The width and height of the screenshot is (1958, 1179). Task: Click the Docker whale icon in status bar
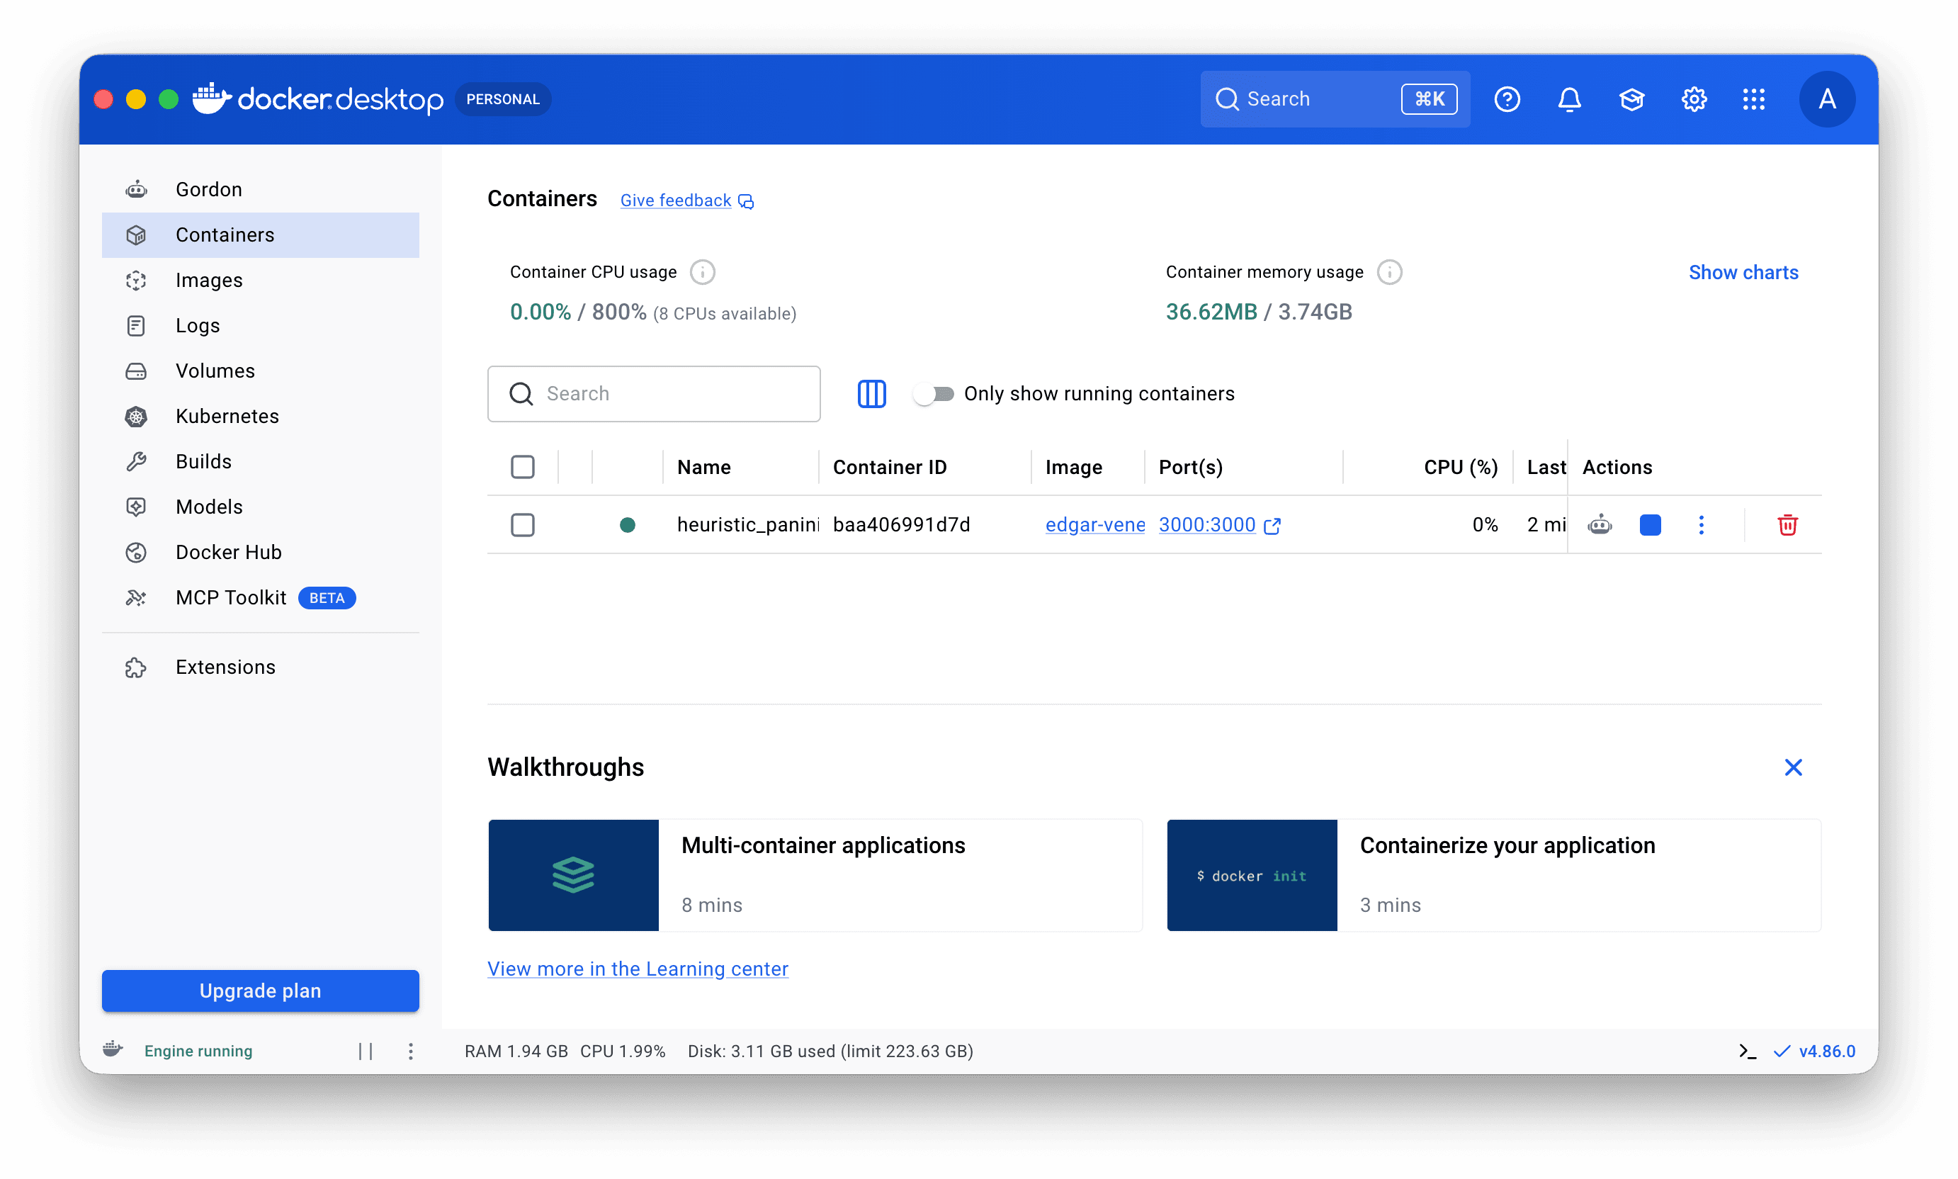tap(113, 1050)
